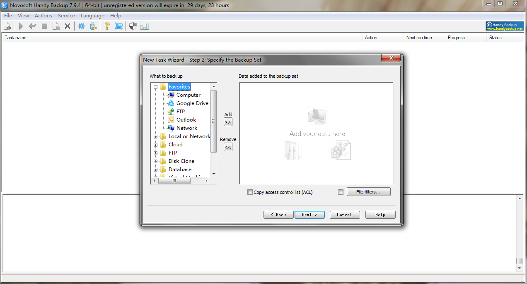Expand the top-level FTP folder node
This screenshot has height=284, width=527.
pyautogui.click(x=156, y=153)
